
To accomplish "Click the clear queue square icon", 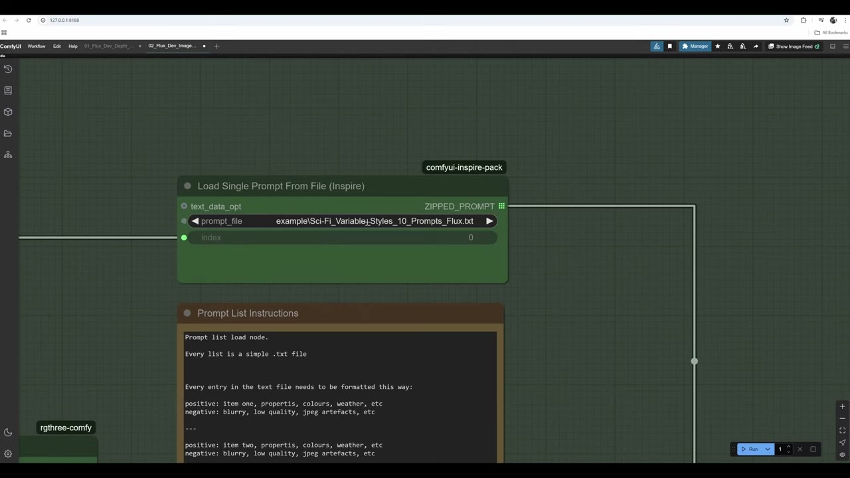I will 813,449.
